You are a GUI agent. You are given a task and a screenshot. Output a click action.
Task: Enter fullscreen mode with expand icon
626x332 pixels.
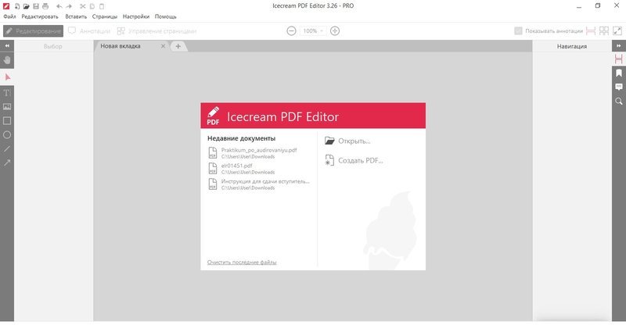tap(617, 30)
